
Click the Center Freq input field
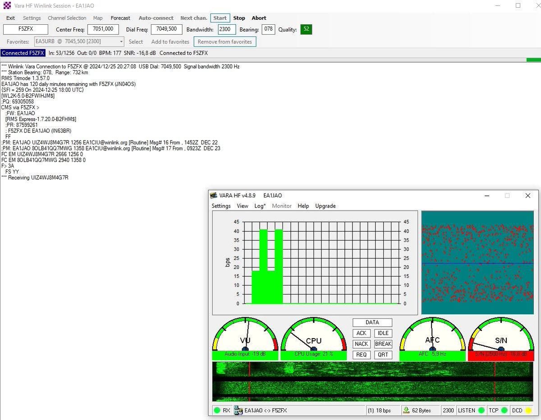click(x=103, y=29)
